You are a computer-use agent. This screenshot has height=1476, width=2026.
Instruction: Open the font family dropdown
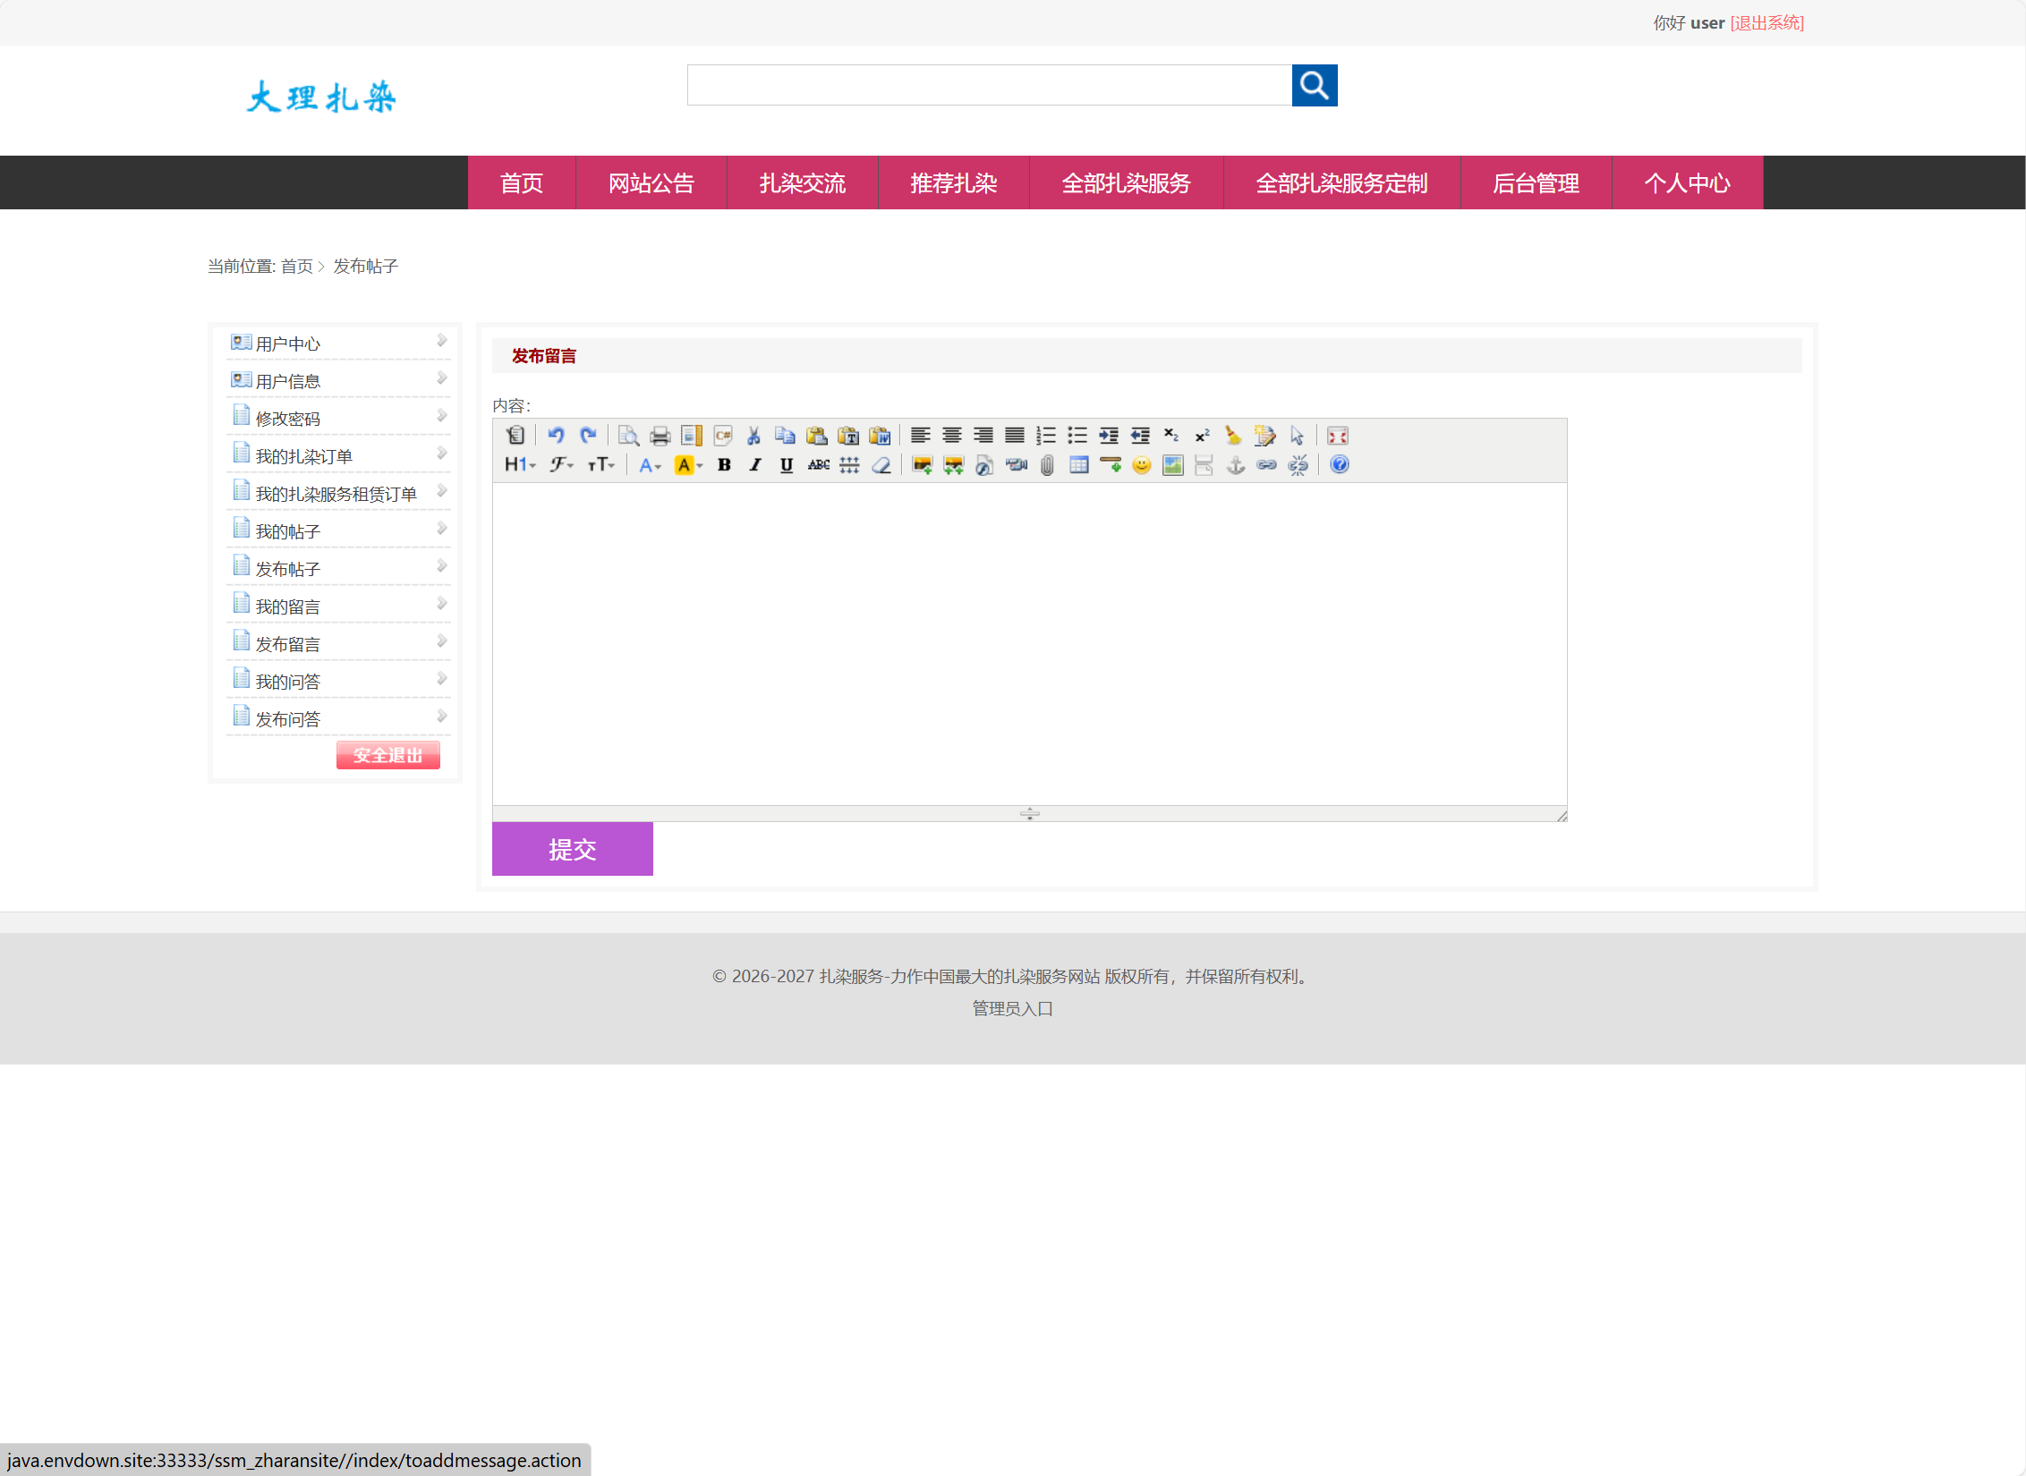[x=561, y=465]
